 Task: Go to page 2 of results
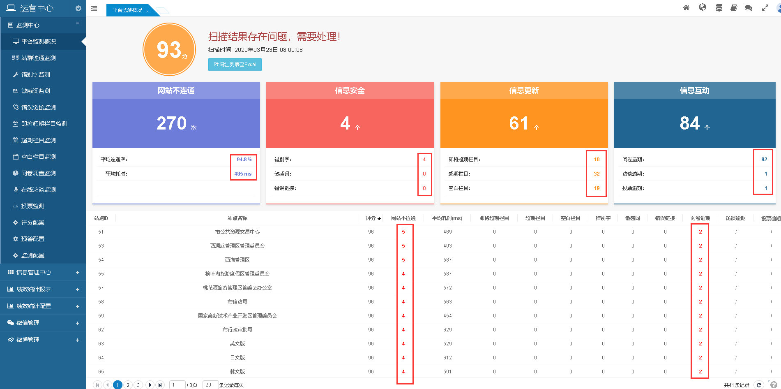128,385
